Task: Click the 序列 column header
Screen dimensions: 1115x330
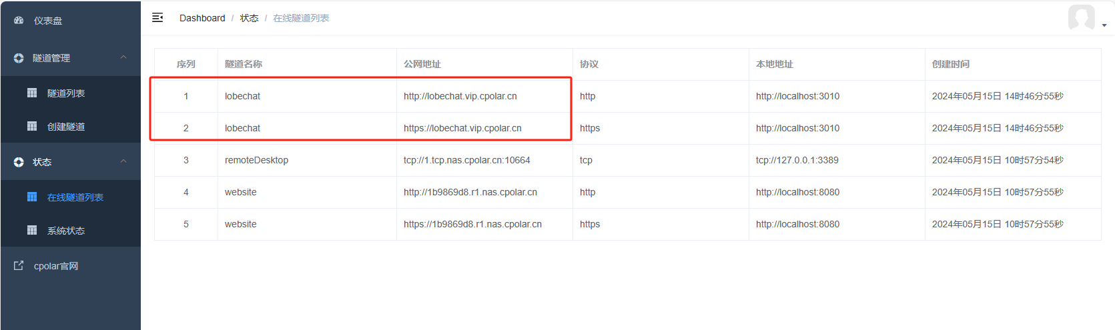Action: [x=185, y=64]
